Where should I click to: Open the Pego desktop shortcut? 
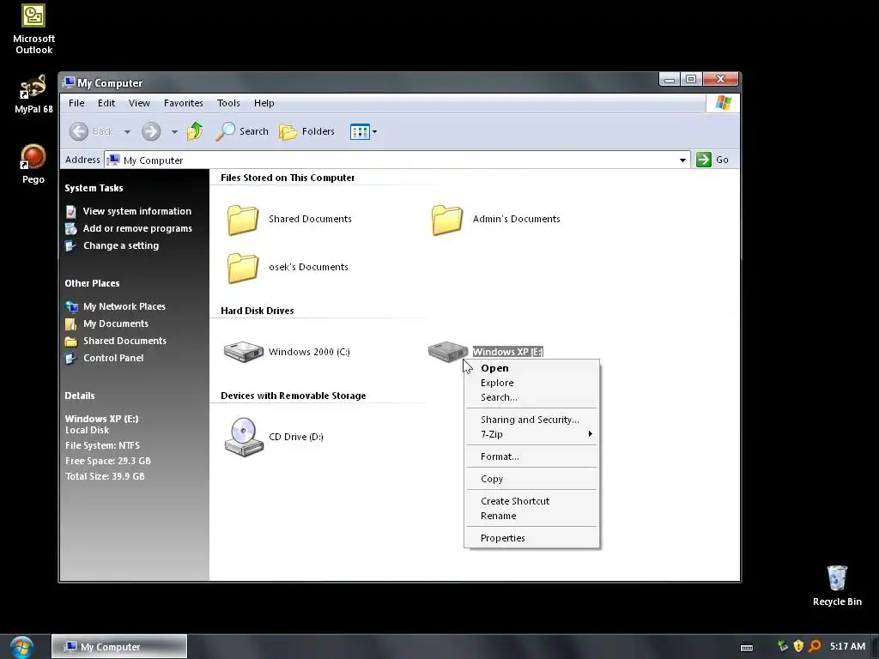click(x=33, y=164)
